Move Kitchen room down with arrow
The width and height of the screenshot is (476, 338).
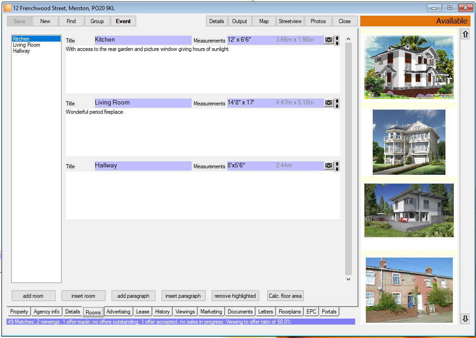tap(337, 43)
